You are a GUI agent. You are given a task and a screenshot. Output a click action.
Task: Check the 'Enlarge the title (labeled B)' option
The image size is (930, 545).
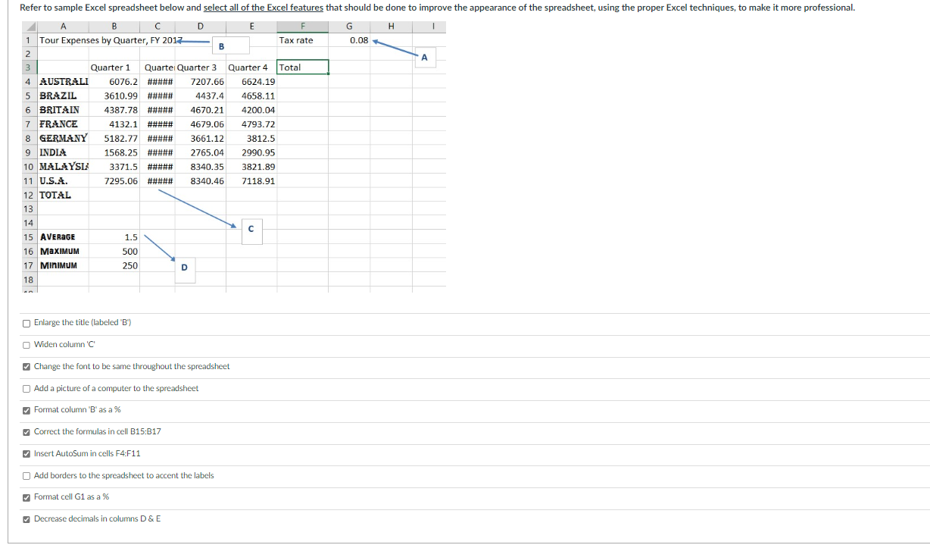[26, 322]
